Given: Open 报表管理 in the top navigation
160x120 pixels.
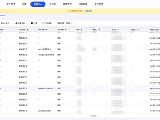Looking at the screenshot, I should coord(83,4).
